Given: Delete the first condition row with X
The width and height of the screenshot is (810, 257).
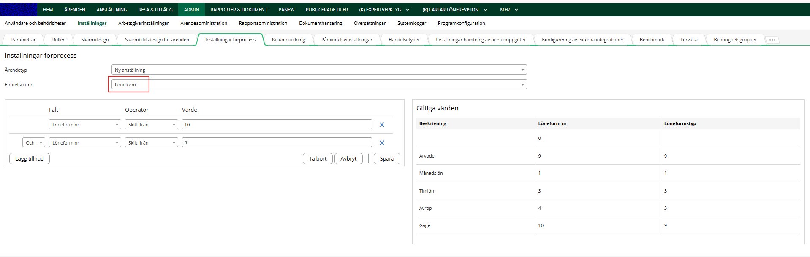Looking at the screenshot, I should tap(382, 125).
